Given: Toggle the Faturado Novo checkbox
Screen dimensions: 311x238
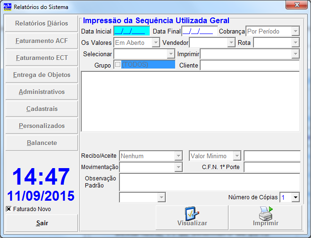Looking at the screenshot, I should tap(8, 209).
